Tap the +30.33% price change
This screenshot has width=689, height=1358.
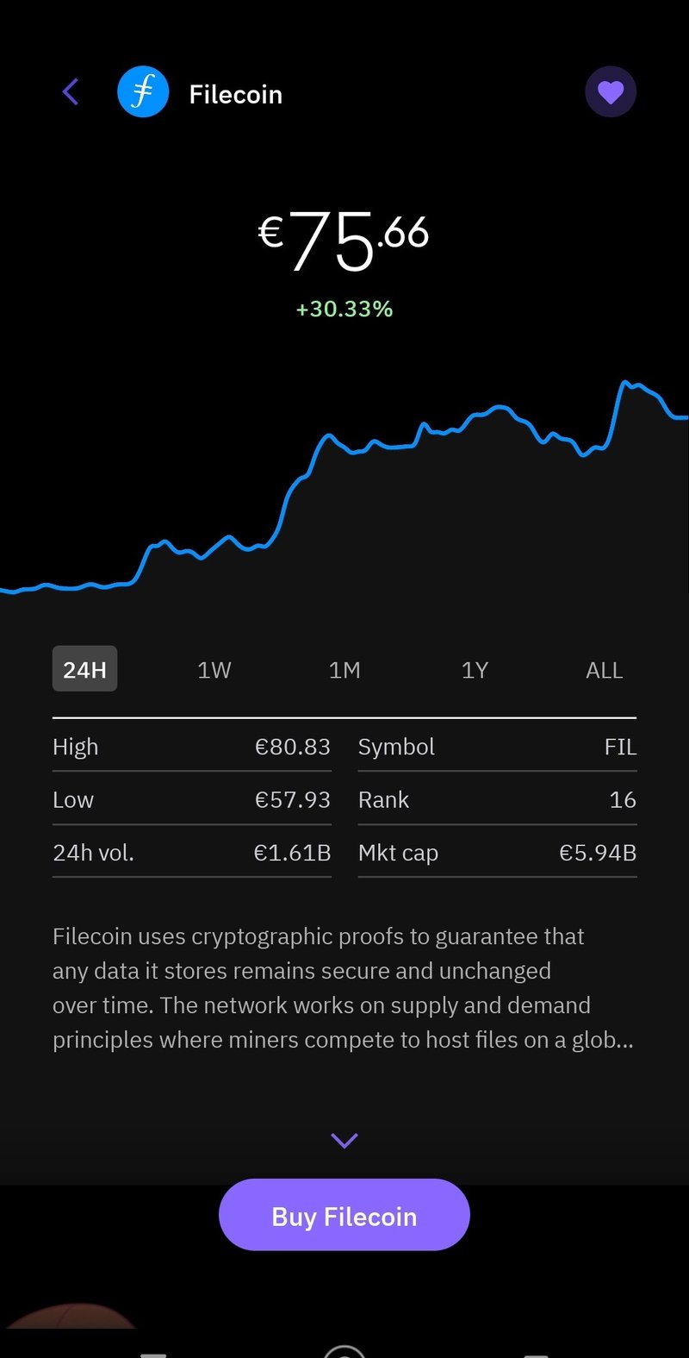(x=344, y=310)
